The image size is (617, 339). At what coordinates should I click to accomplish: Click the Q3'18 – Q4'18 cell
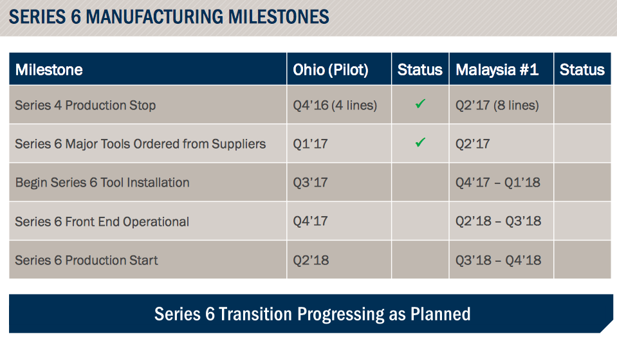499,260
